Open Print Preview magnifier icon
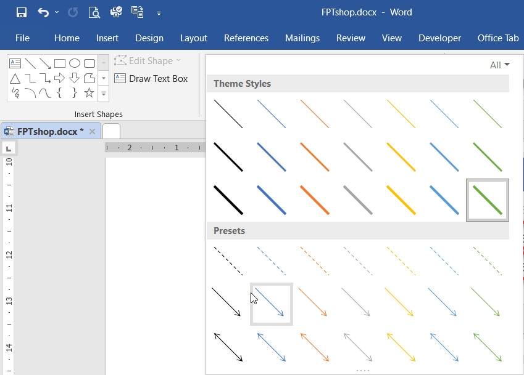The image size is (524, 375). coord(94,13)
